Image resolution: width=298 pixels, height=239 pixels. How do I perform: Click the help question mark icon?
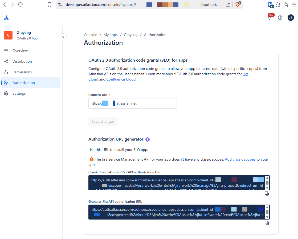(280, 18)
